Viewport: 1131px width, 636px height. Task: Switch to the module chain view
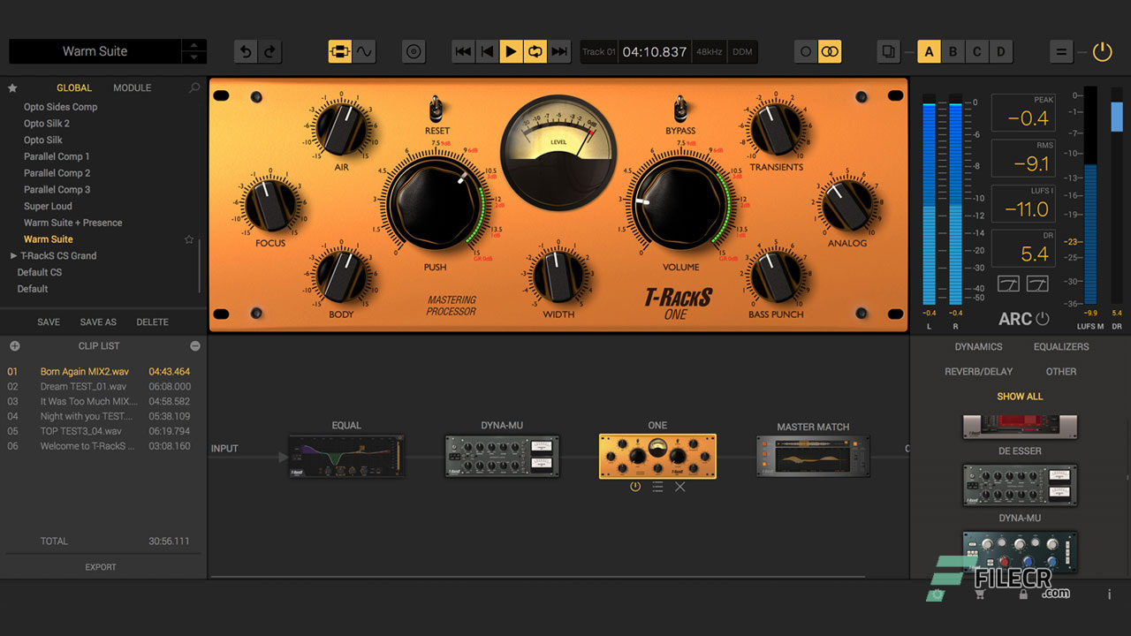pyautogui.click(x=340, y=52)
